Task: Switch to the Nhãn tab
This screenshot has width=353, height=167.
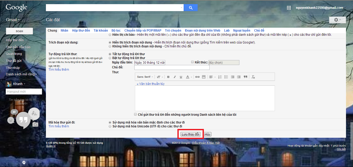Action: (x=64, y=31)
